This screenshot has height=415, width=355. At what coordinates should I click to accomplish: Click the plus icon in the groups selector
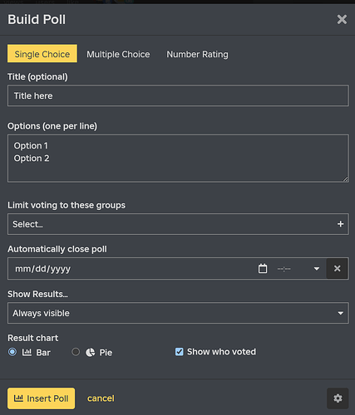coord(340,224)
